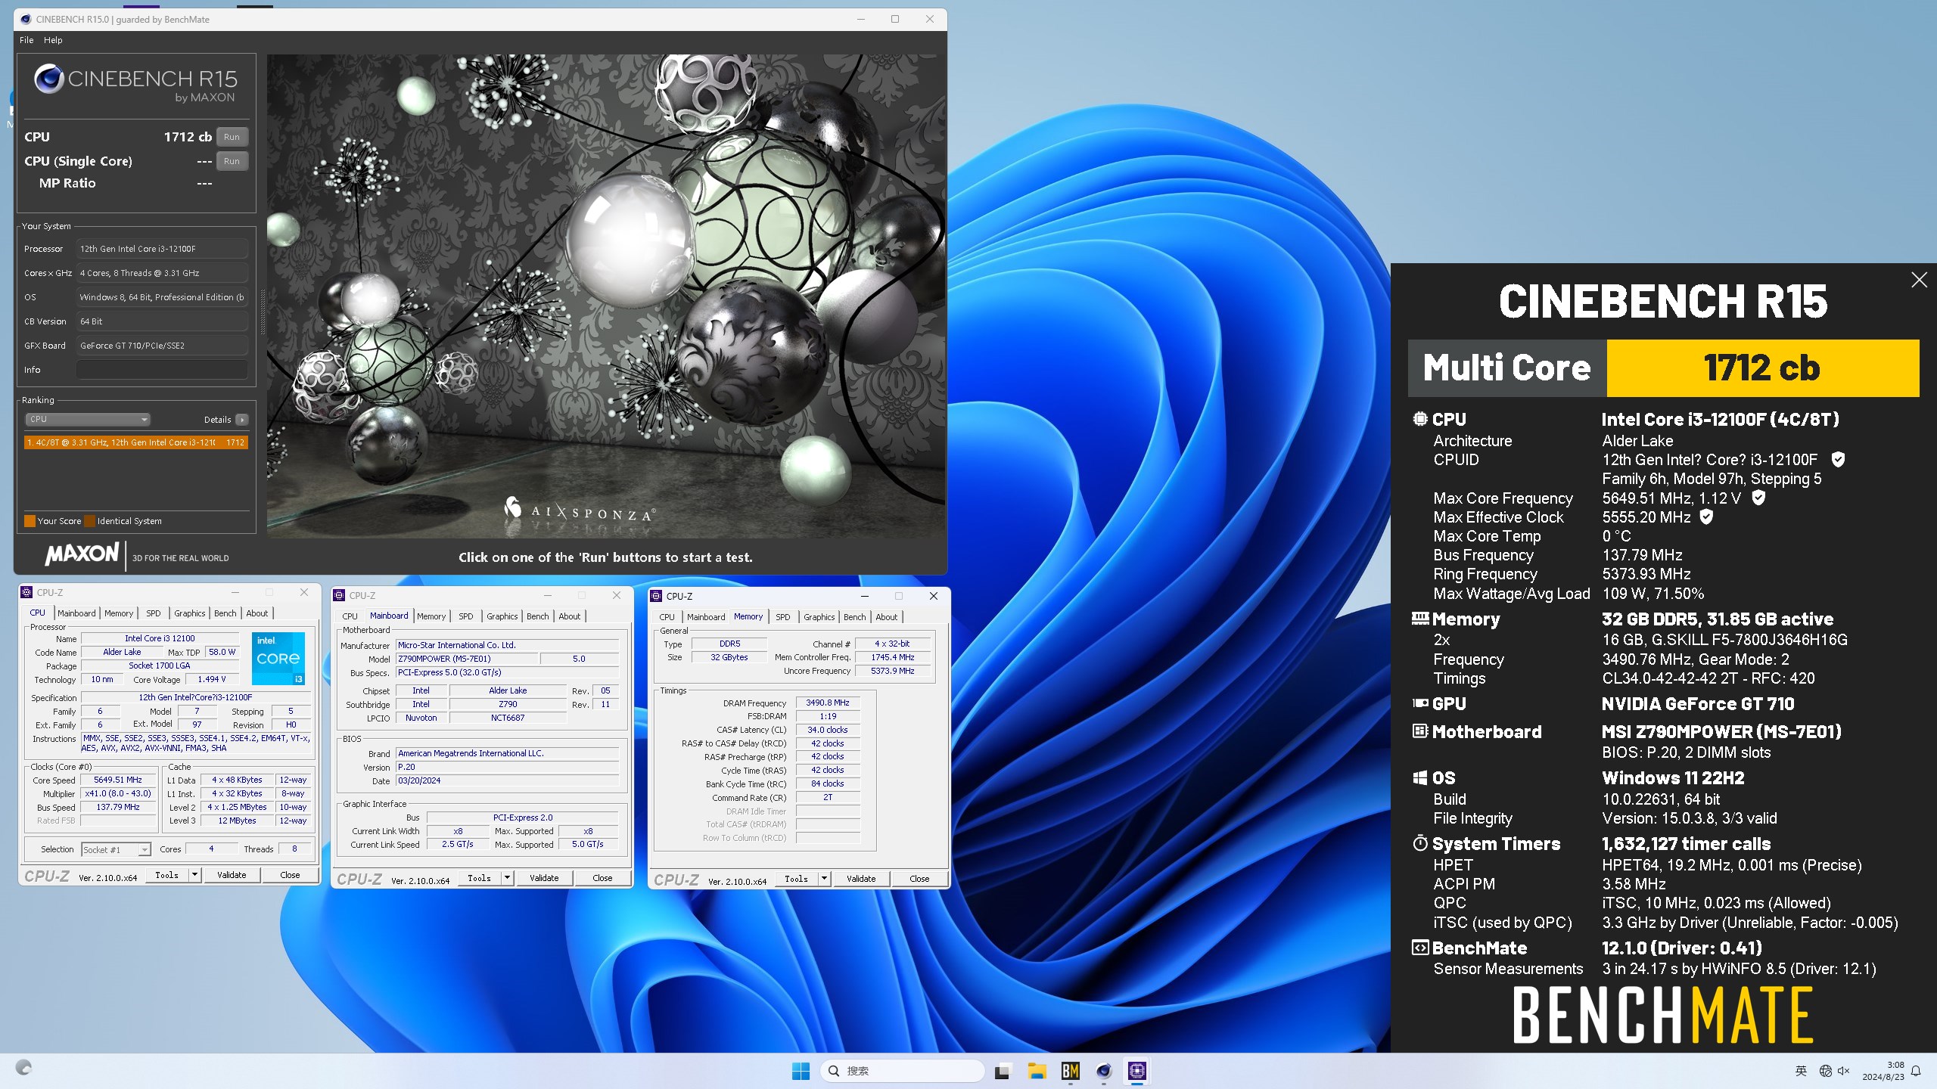Switch the input language indicator in tray
This screenshot has height=1089, width=1937.
click(x=1801, y=1071)
